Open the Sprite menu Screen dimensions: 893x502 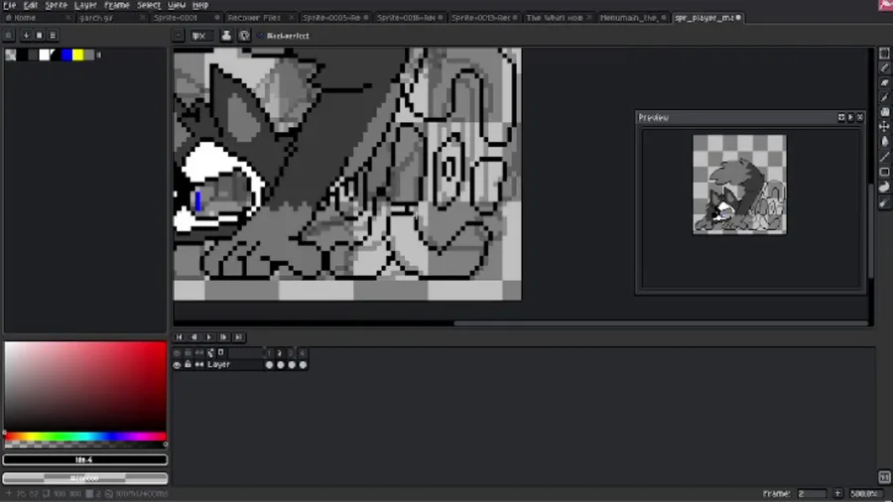point(56,5)
